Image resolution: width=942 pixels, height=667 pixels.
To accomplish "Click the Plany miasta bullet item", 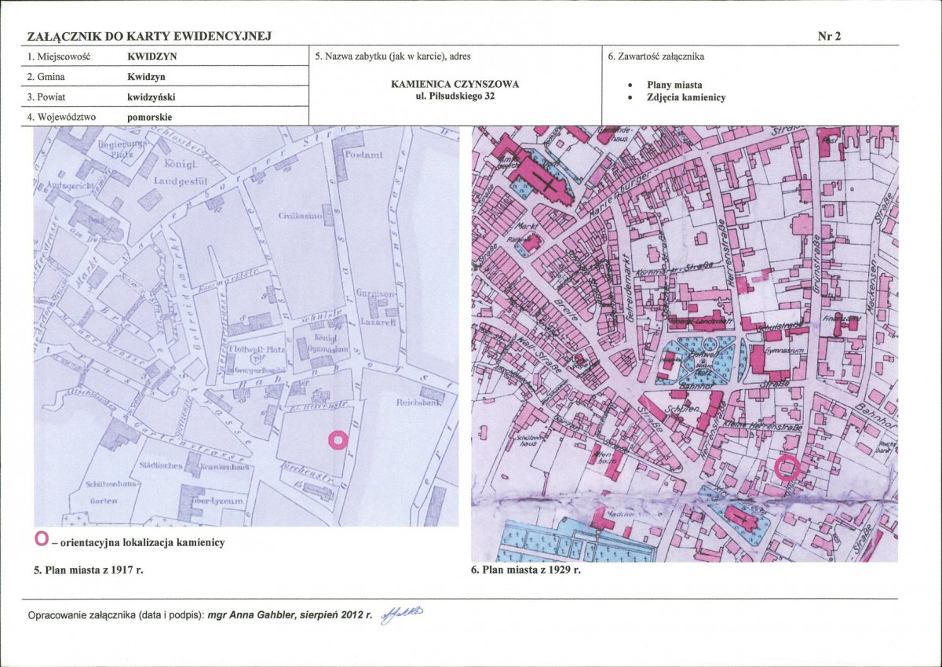I will click(x=674, y=84).
